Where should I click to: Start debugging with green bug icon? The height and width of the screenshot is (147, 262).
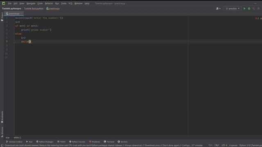tap(249, 9)
